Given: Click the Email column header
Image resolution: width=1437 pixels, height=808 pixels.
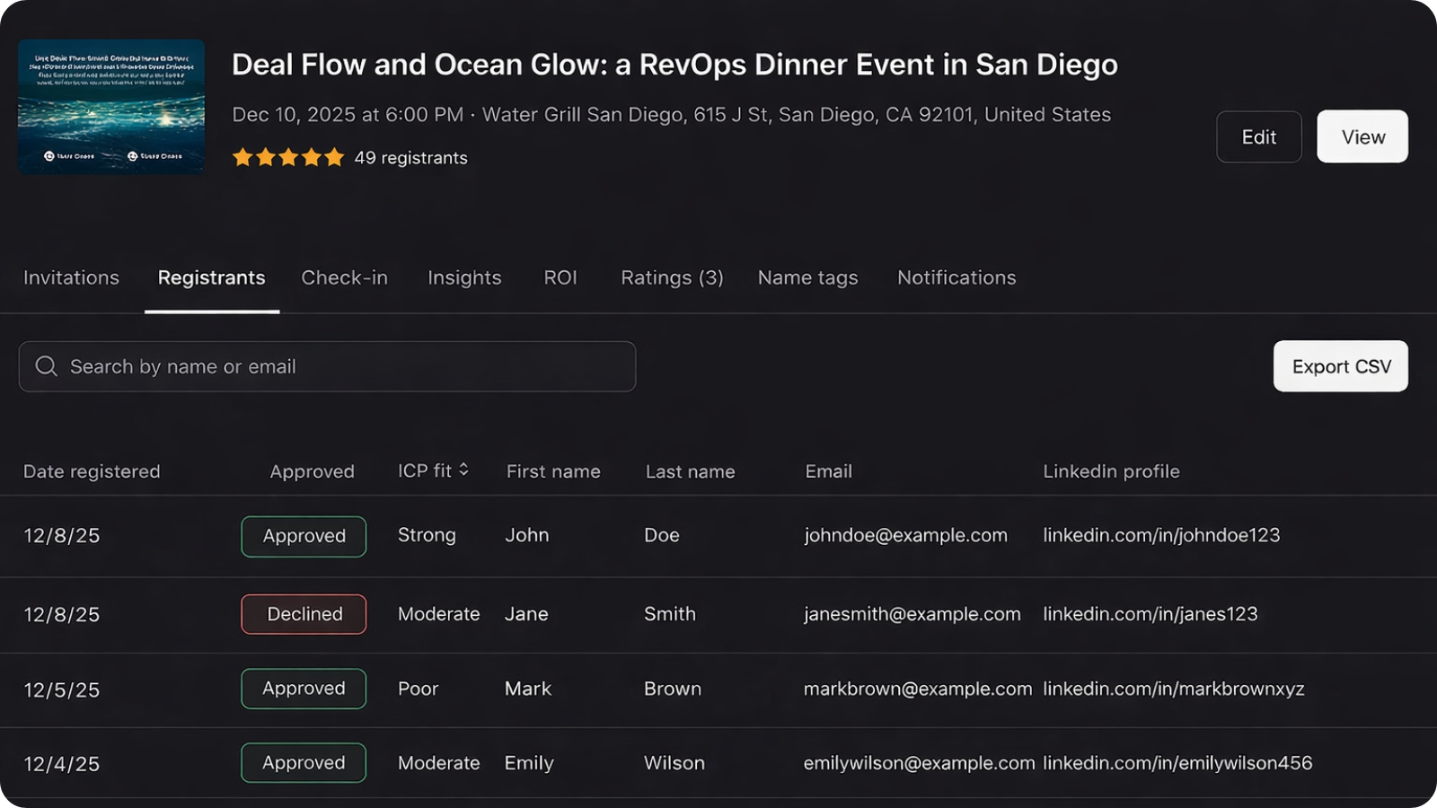Looking at the screenshot, I should coord(828,471).
